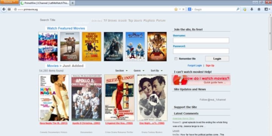Open black-and-white couple poster thumbnail
This screenshot has height=136, width=272.
pyautogui.click(x=152, y=98)
